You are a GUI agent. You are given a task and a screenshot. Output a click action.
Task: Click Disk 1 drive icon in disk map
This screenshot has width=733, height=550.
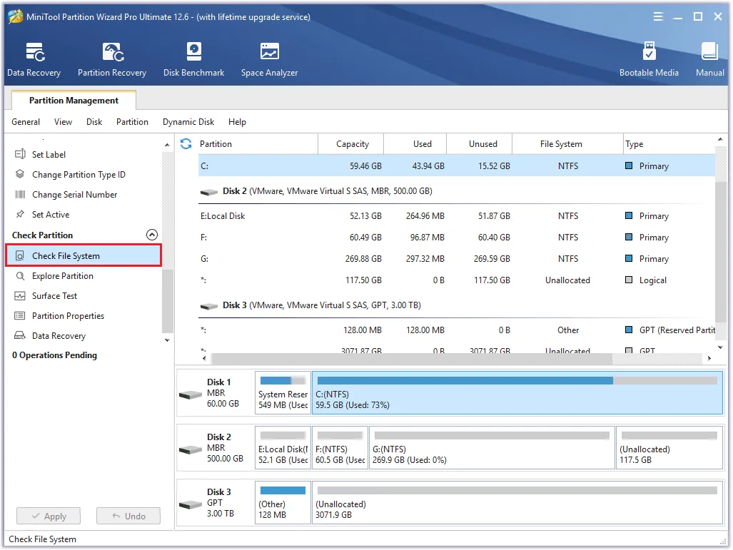(191, 395)
